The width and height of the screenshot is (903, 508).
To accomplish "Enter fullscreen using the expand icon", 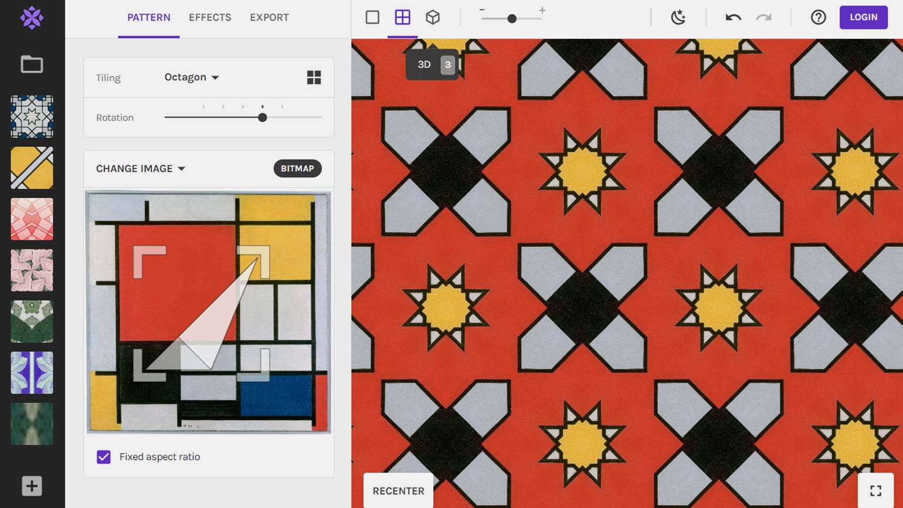I will [x=875, y=490].
